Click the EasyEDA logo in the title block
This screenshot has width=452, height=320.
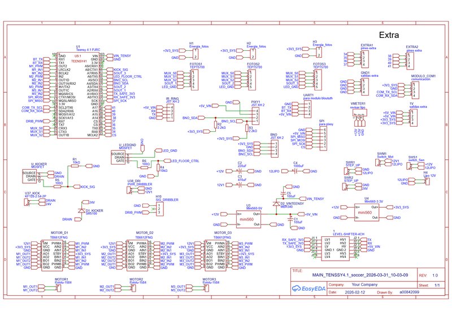tap(308, 288)
